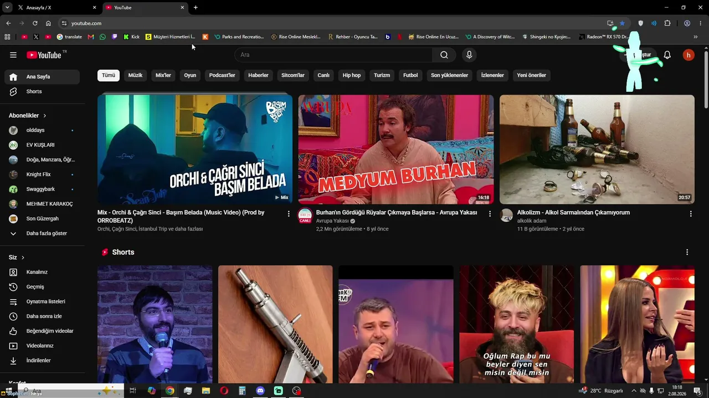The width and height of the screenshot is (709, 398).
Task: Select the Müzik filter chip
Action: click(x=136, y=75)
